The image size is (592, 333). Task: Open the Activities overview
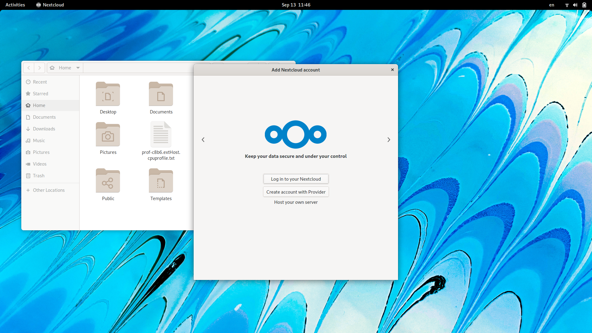pyautogui.click(x=15, y=5)
